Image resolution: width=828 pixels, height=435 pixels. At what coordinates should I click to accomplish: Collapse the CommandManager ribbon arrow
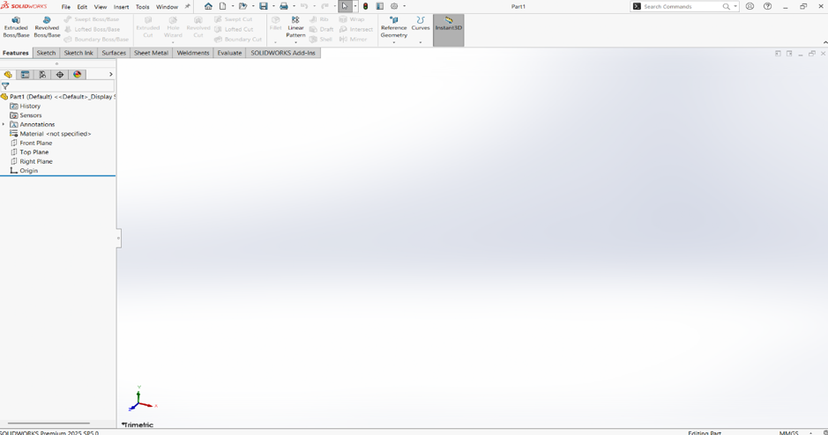pyautogui.click(x=824, y=43)
